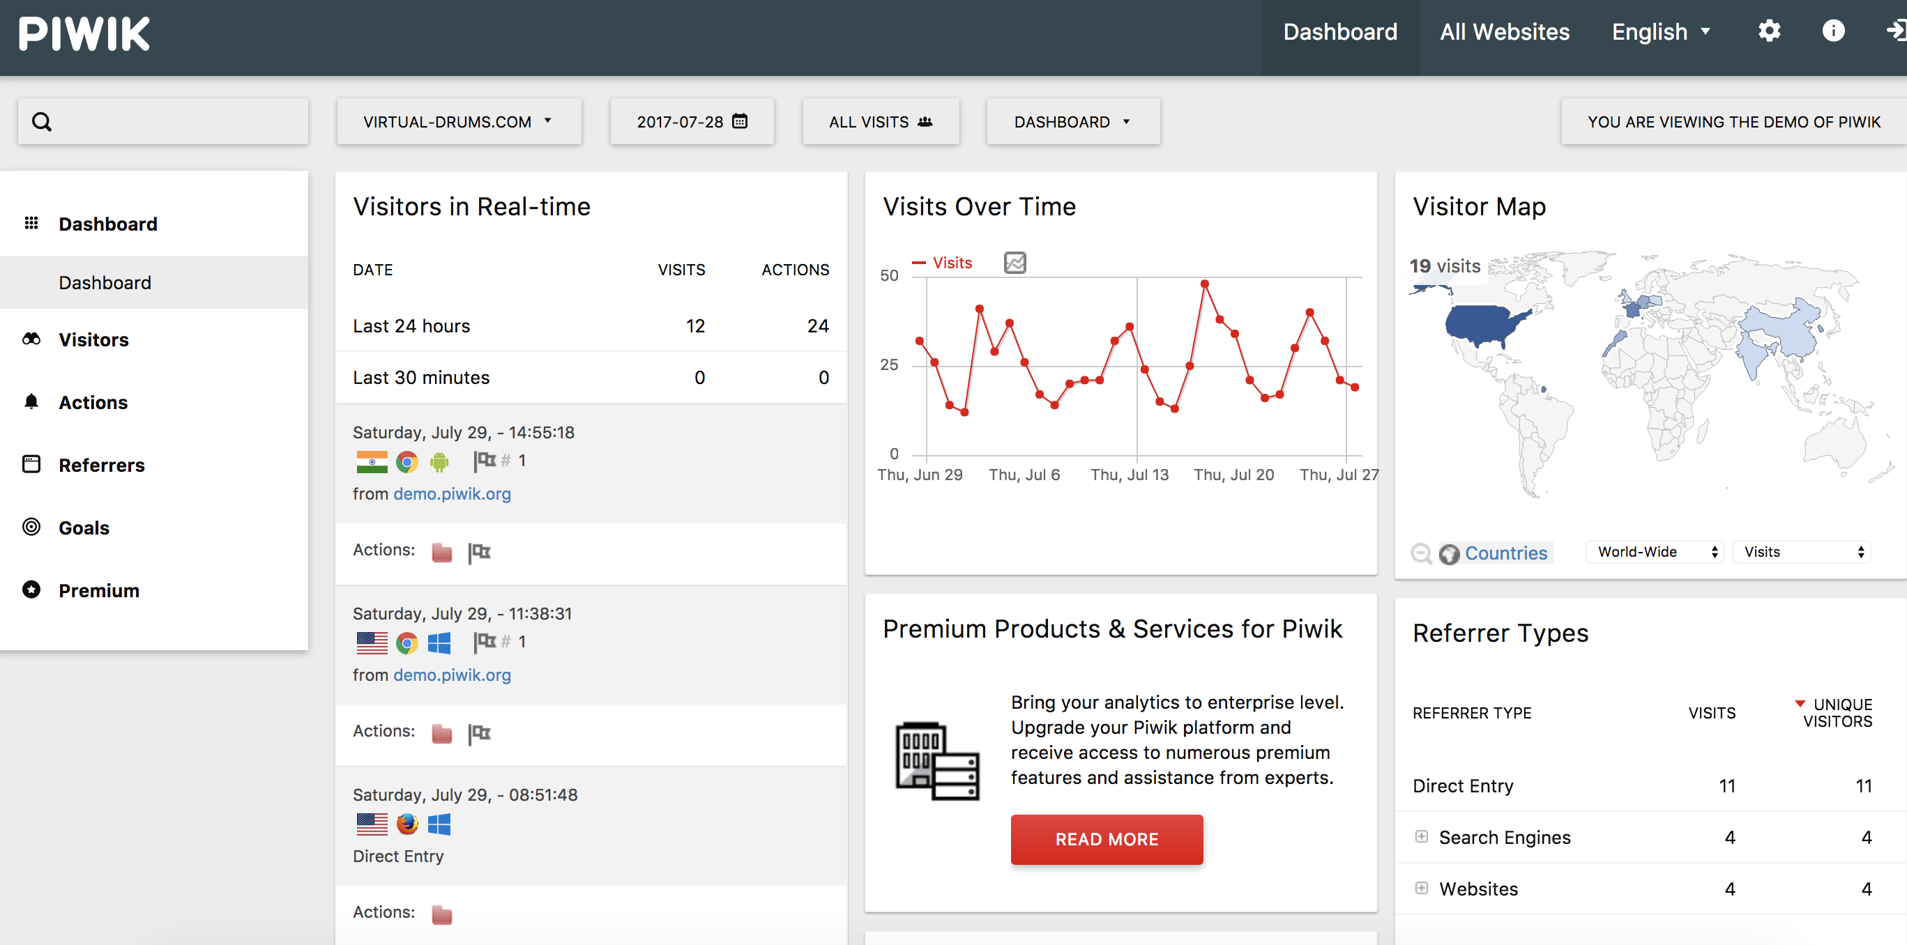The width and height of the screenshot is (1907, 945).
Task: Open Actions menu in sidebar
Action: pyautogui.click(x=93, y=402)
